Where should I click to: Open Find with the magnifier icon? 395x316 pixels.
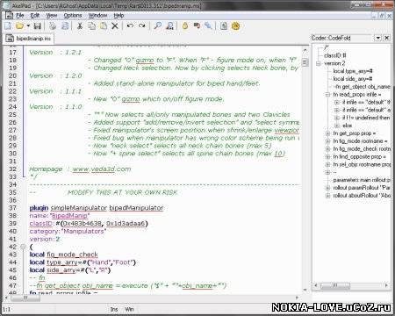coord(158,26)
